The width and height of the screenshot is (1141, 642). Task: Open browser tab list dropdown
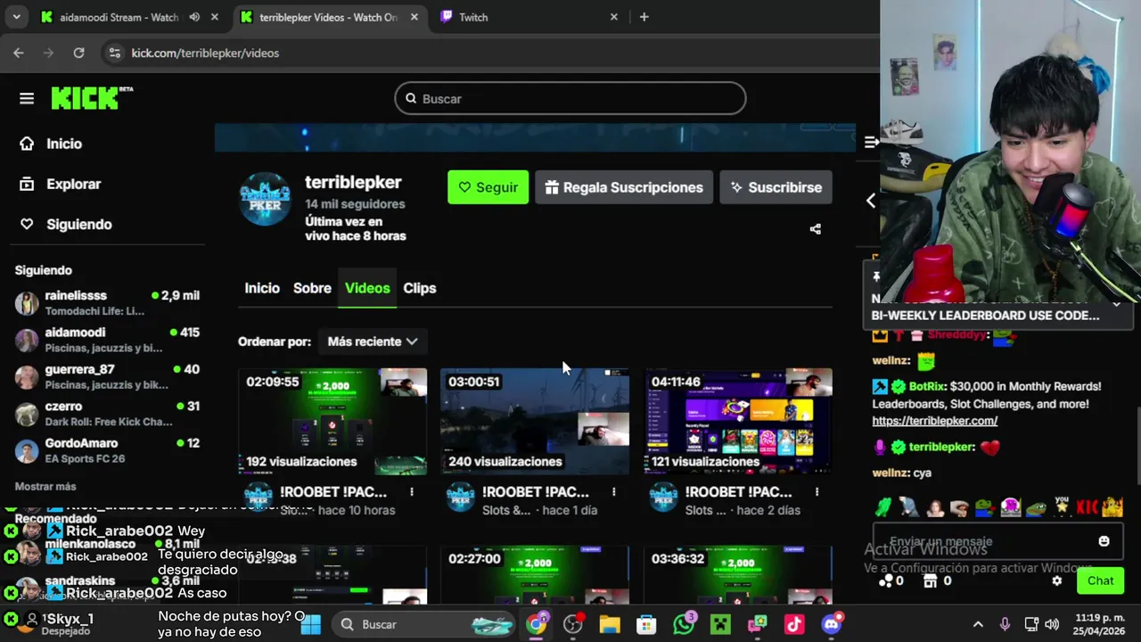[18, 17]
